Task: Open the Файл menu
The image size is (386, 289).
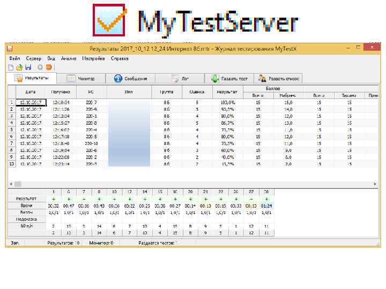Action: [14, 58]
